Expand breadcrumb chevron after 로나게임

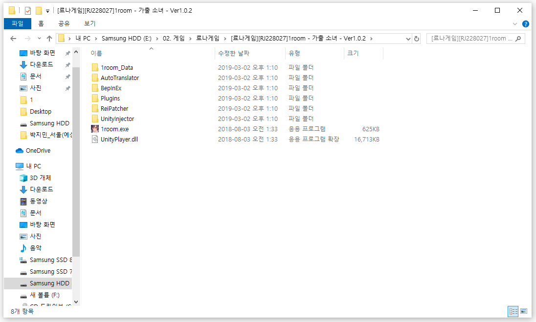click(x=225, y=39)
